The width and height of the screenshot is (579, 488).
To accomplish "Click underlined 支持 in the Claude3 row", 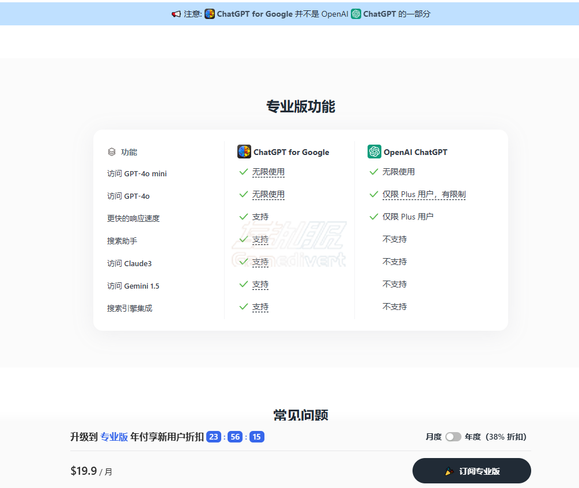I will [260, 262].
